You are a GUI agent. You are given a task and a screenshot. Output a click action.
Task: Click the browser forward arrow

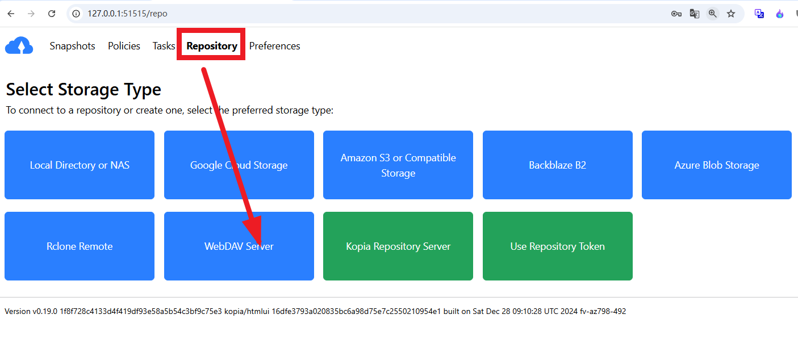[x=31, y=14]
